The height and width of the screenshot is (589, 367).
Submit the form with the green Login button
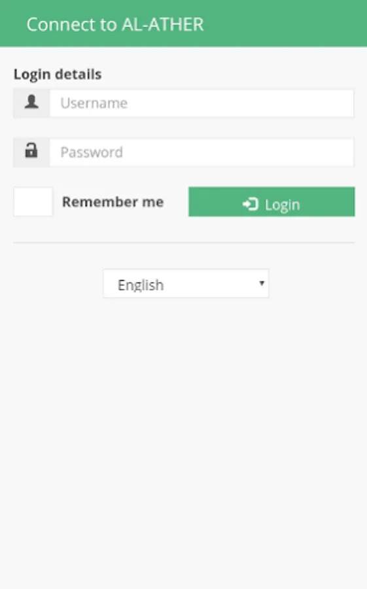(271, 202)
